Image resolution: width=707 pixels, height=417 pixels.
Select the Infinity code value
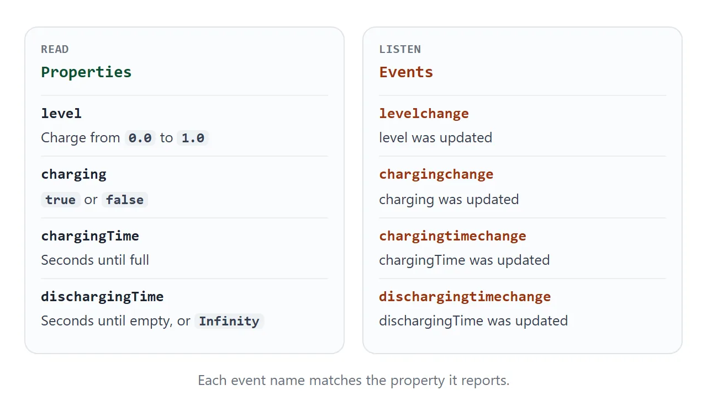coord(229,321)
